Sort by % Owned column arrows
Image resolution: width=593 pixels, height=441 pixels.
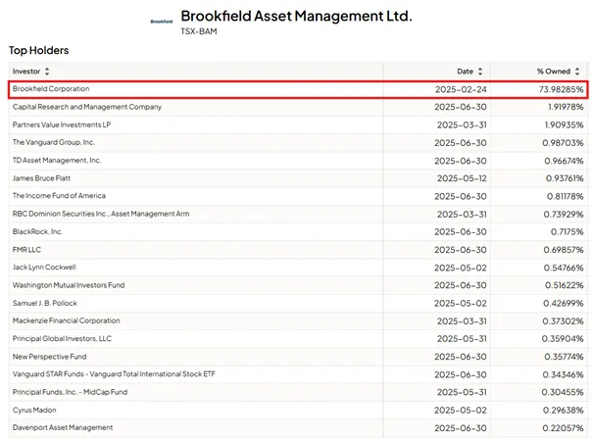(577, 72)
